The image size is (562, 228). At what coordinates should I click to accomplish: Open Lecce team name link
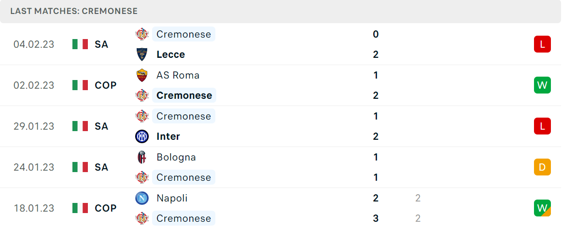[170, 54]
